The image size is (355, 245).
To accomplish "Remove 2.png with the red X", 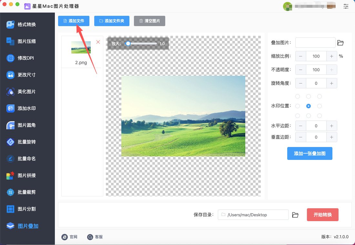I will (x=98, y=42).
